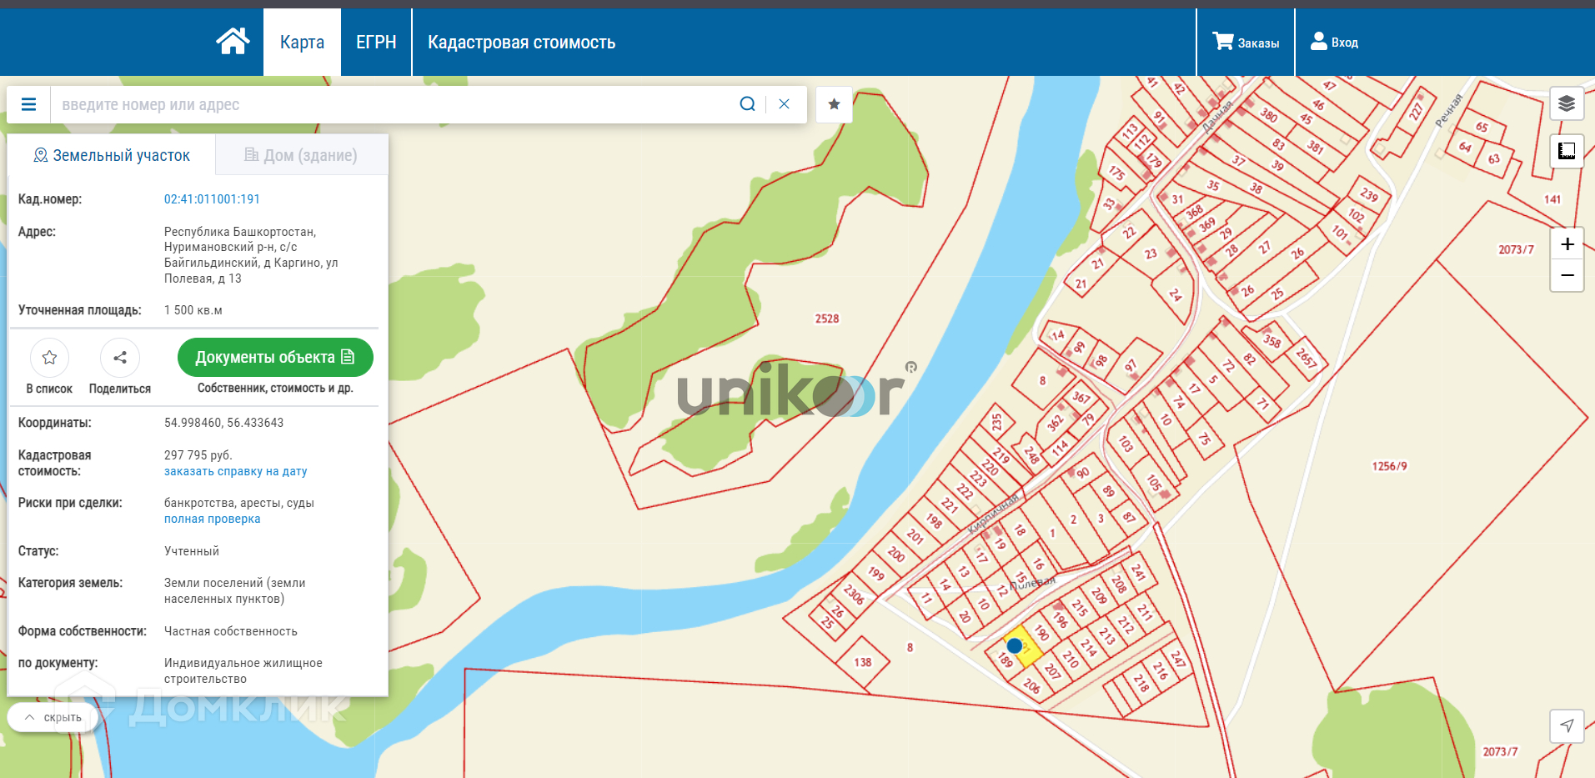Open the shopping cart Заказы

click(x=1245, y=43)
